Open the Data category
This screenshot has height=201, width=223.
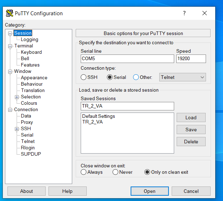pos(26,116)
